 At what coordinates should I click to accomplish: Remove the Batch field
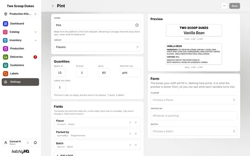(135, 145)
